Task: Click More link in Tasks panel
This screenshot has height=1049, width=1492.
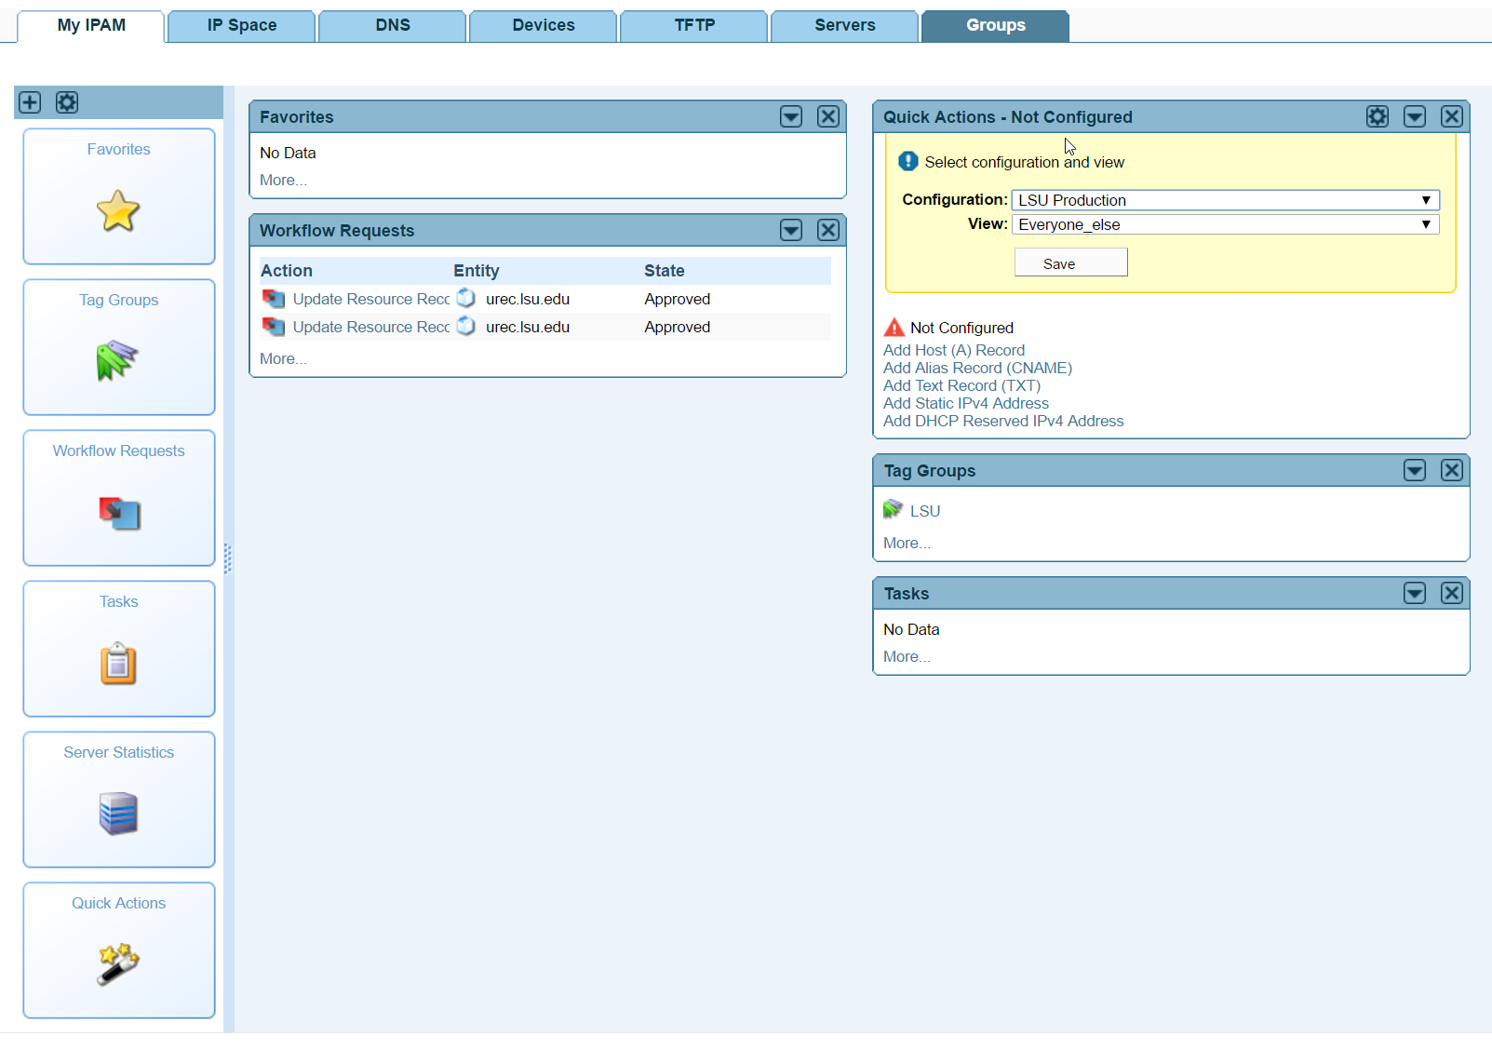Action: 907,656
